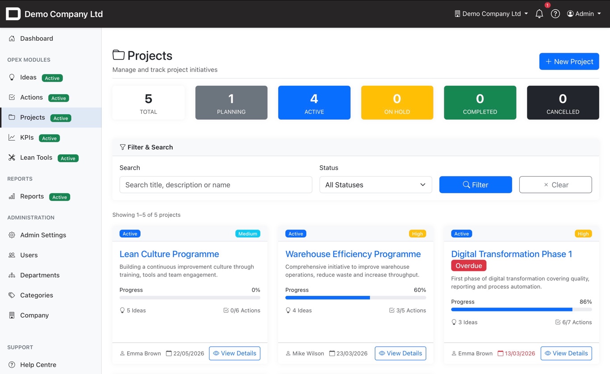The width and height of the screenshot is (610, 374).
Task: Click the Demo Company Ltd logo icon
Action: tap(13, 13)
